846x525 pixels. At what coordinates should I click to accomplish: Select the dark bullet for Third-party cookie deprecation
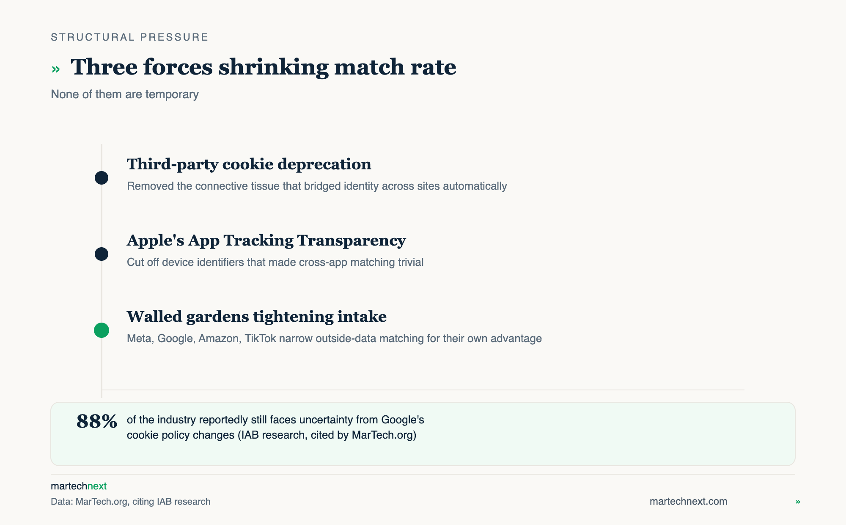point(102,178)
